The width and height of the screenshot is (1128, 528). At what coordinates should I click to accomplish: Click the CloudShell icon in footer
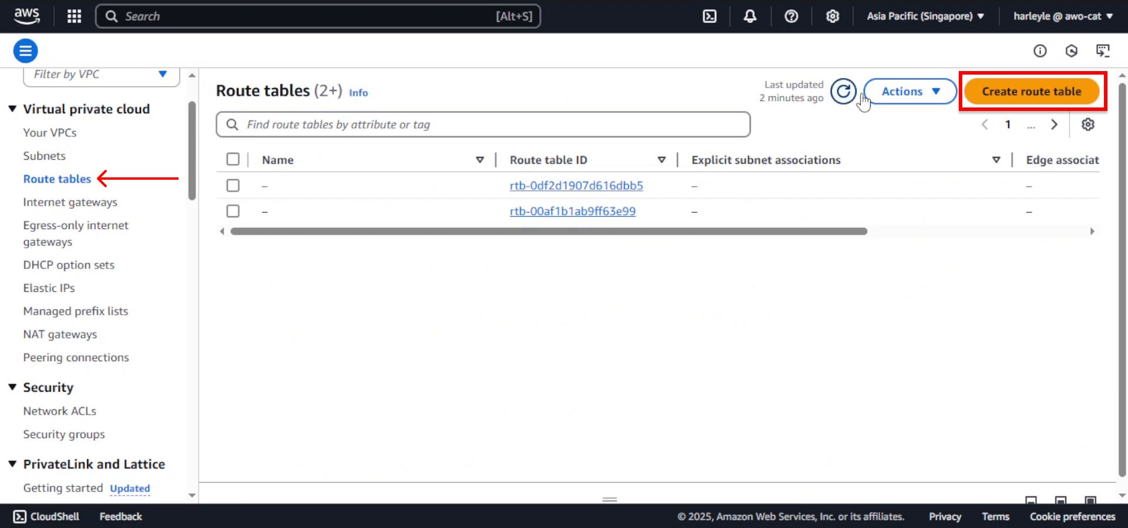click(20, 516)
